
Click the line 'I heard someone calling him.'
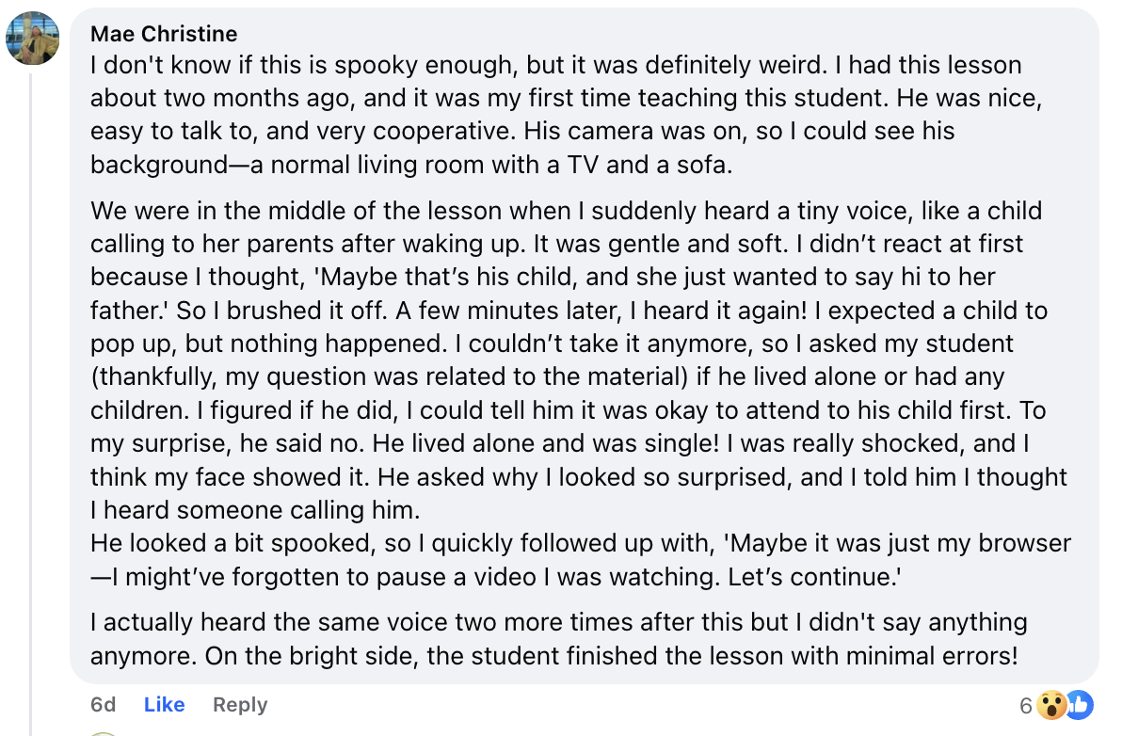coord(254,510)
